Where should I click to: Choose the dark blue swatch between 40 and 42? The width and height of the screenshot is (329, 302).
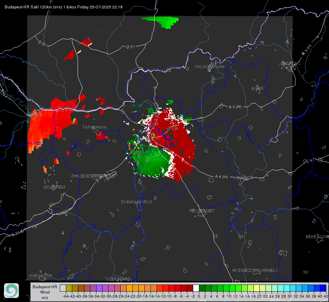323,288
